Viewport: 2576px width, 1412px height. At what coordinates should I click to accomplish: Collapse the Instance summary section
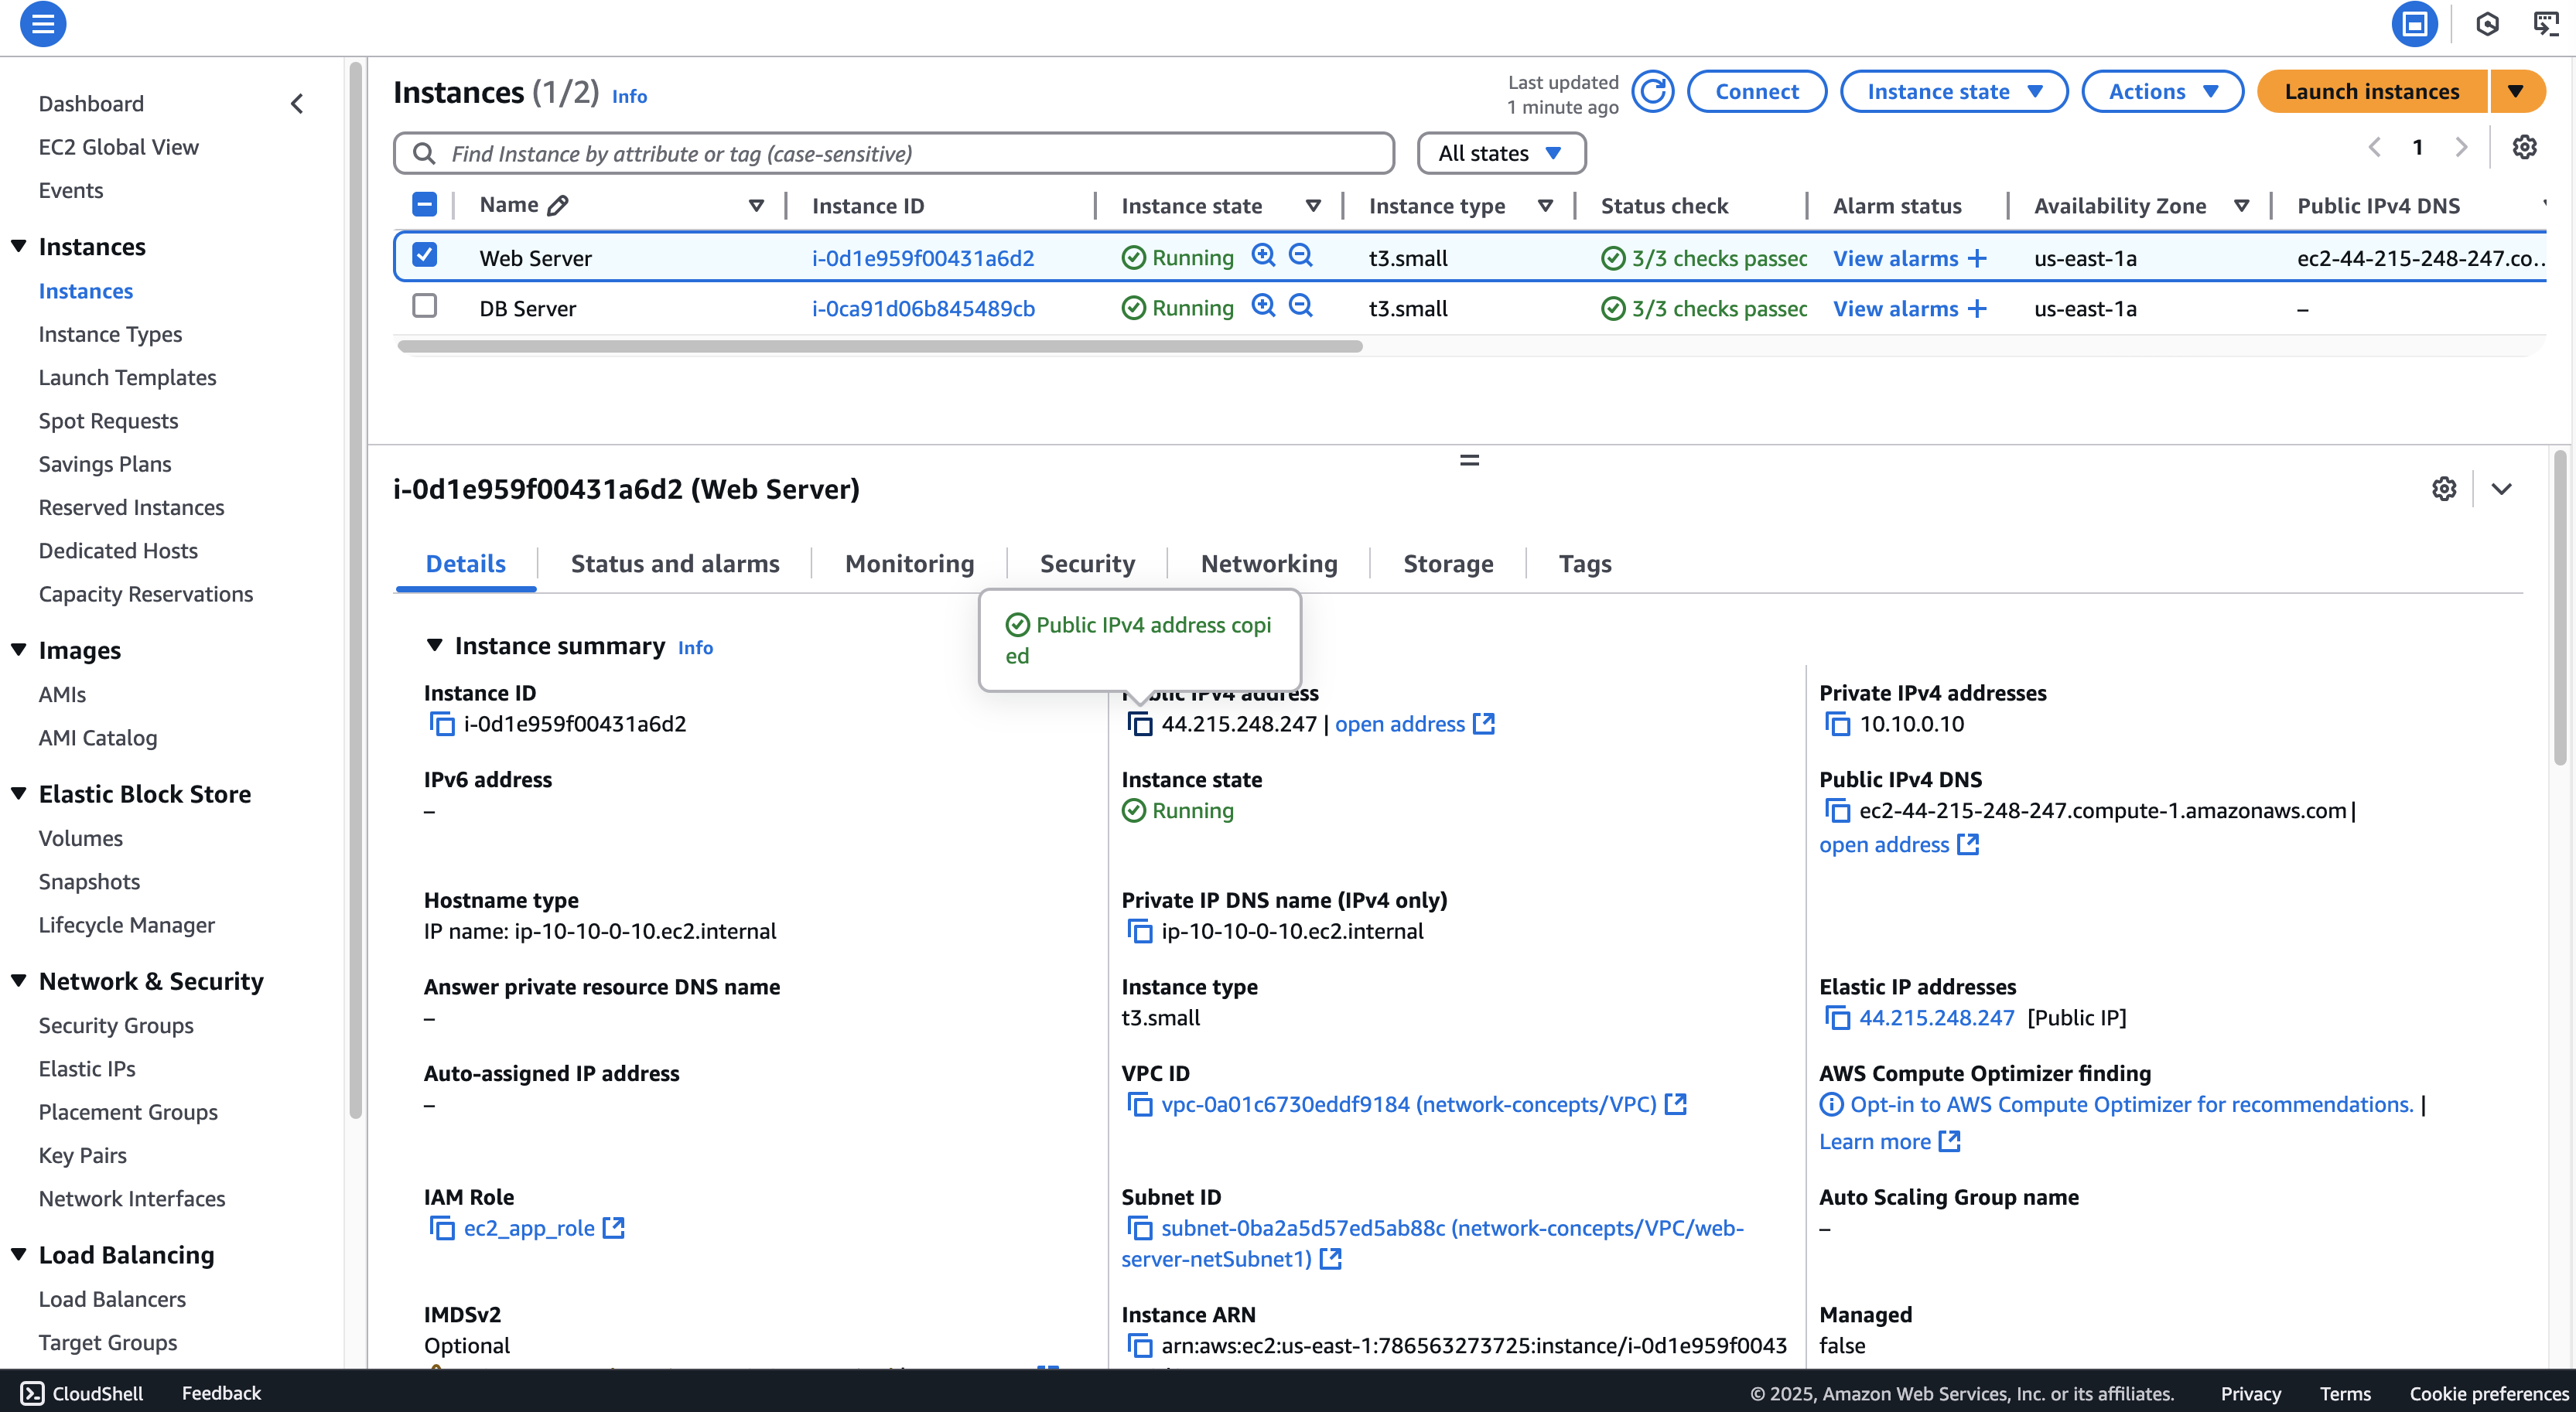click(x=434, y=646)
